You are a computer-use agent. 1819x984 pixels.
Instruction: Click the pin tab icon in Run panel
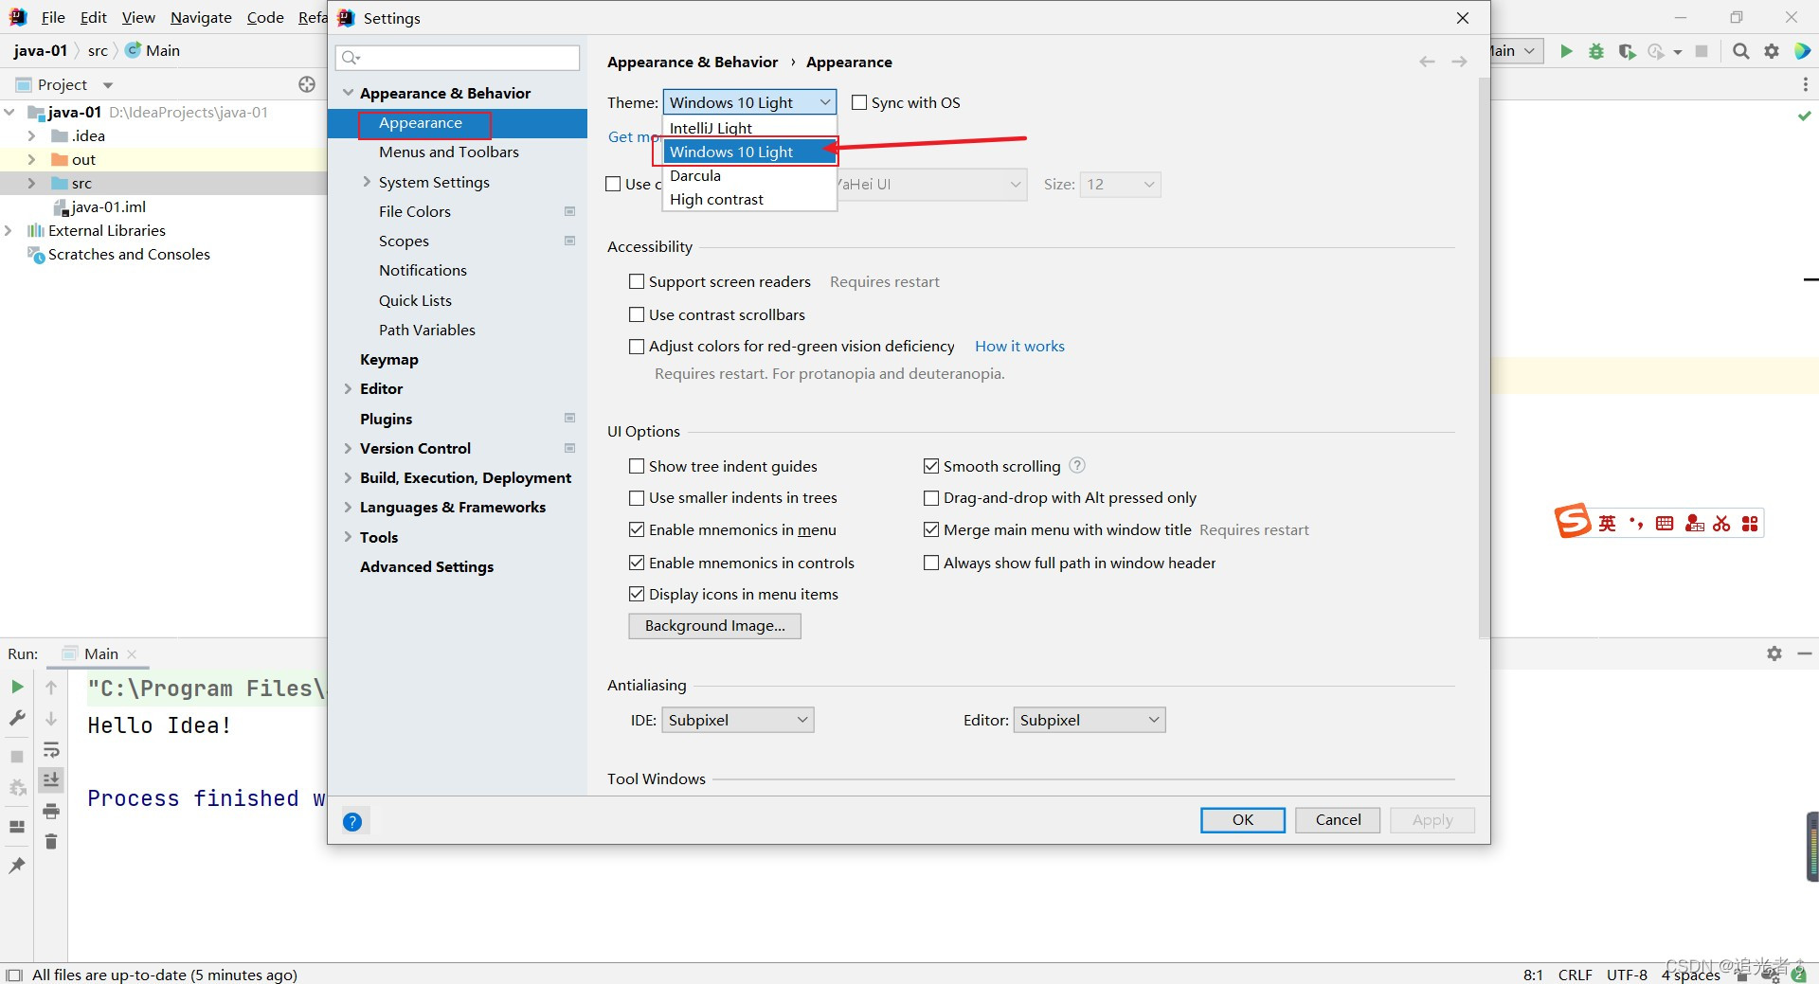tap(17, 865)
